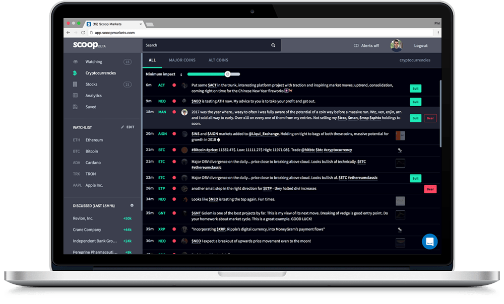This screenshot has height=304, width=504.
Task: Go back in browser history
Action: click(68, 32)
